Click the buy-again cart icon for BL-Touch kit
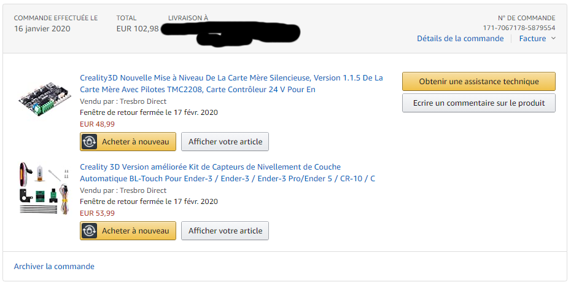571x282 pixels. (x=89, y=230)
